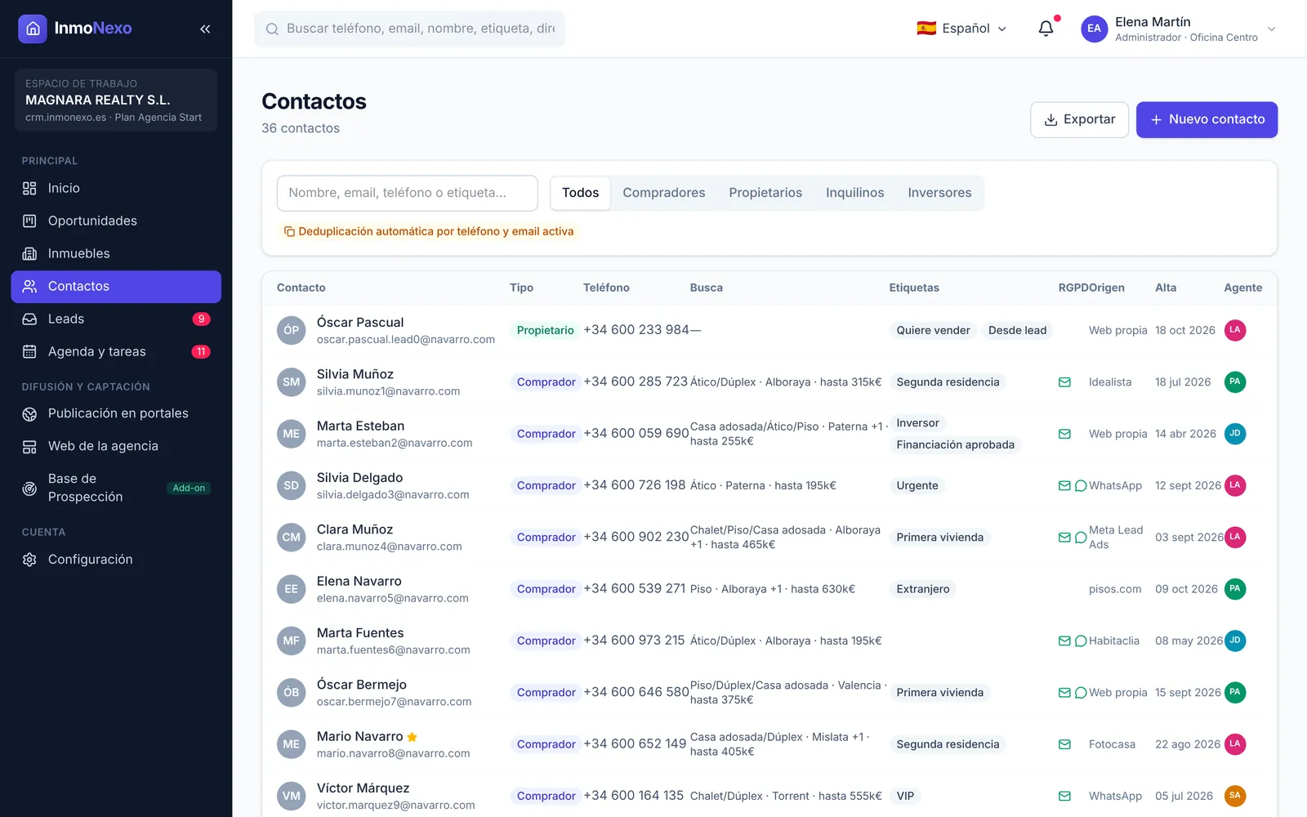The width and height of the screenshot is (1307, 817).
Task: Click the WhatsApp icon in Silvia Delgado's row
Action: 1081,485
